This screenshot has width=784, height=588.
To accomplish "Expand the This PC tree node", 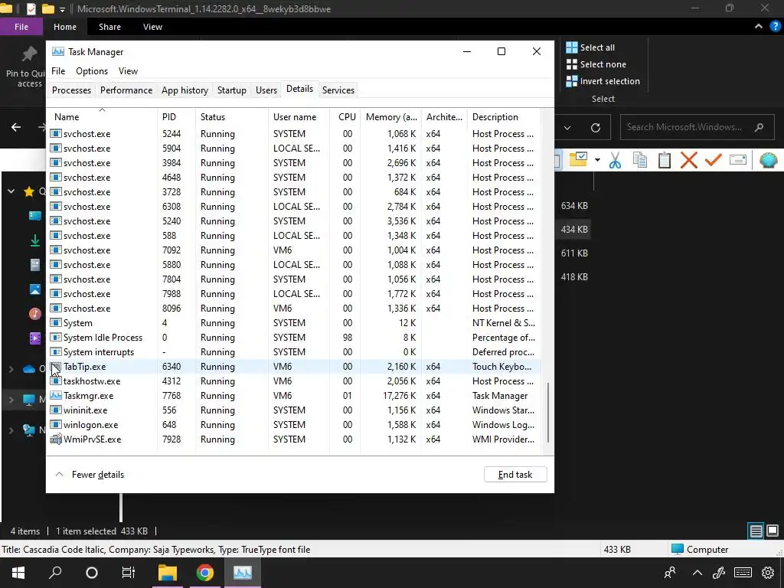I will click(11, 400).
